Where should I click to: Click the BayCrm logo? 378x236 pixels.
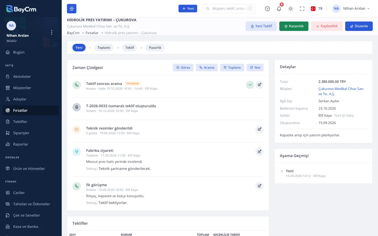click(21, 9)
